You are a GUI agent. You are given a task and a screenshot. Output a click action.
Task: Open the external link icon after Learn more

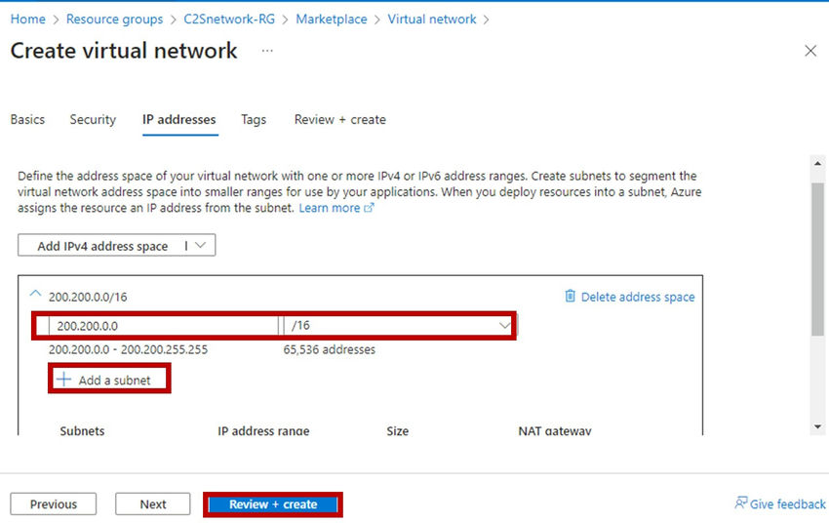pos(369,208)
